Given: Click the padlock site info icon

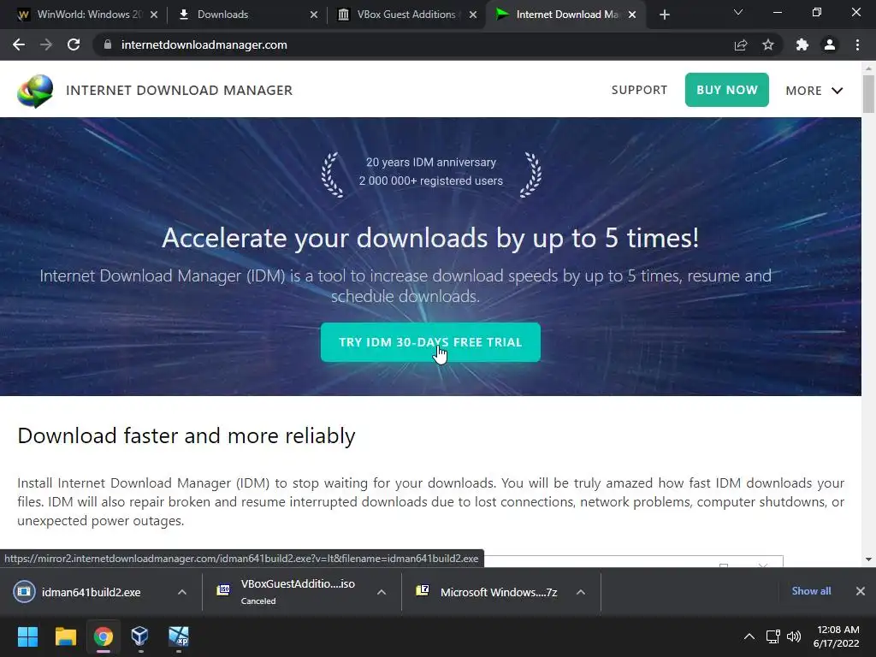Looking at the screenshot, I should pos(108,44).
